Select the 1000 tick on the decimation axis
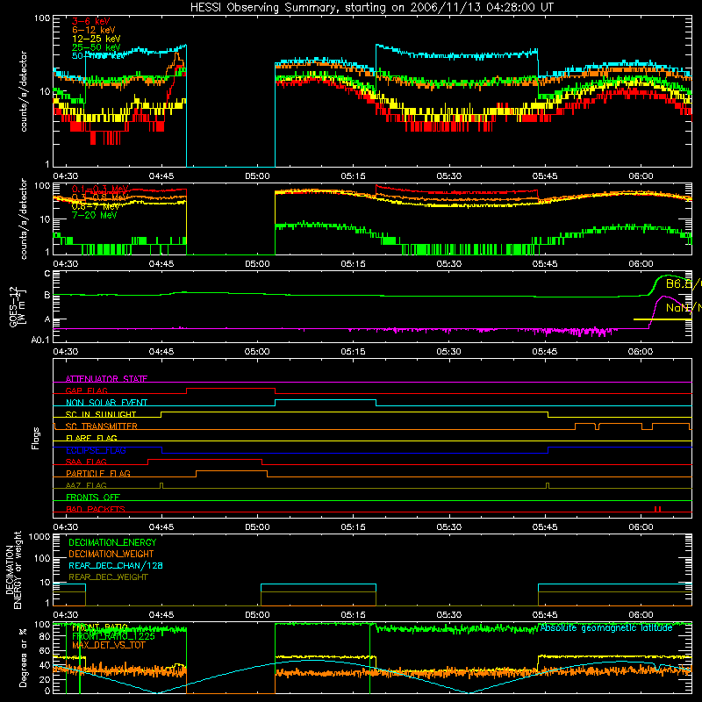 [x=39, y=536]
